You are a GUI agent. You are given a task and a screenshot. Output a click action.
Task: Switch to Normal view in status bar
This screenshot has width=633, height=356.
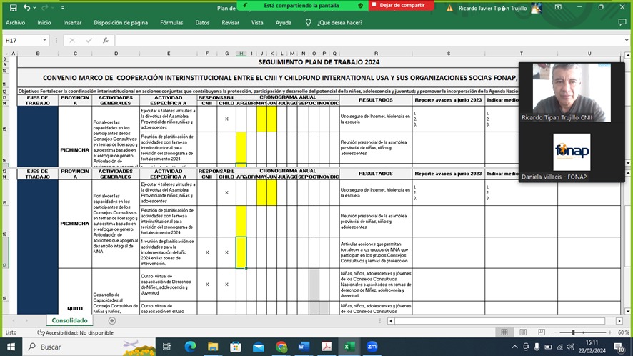(504, 332)
